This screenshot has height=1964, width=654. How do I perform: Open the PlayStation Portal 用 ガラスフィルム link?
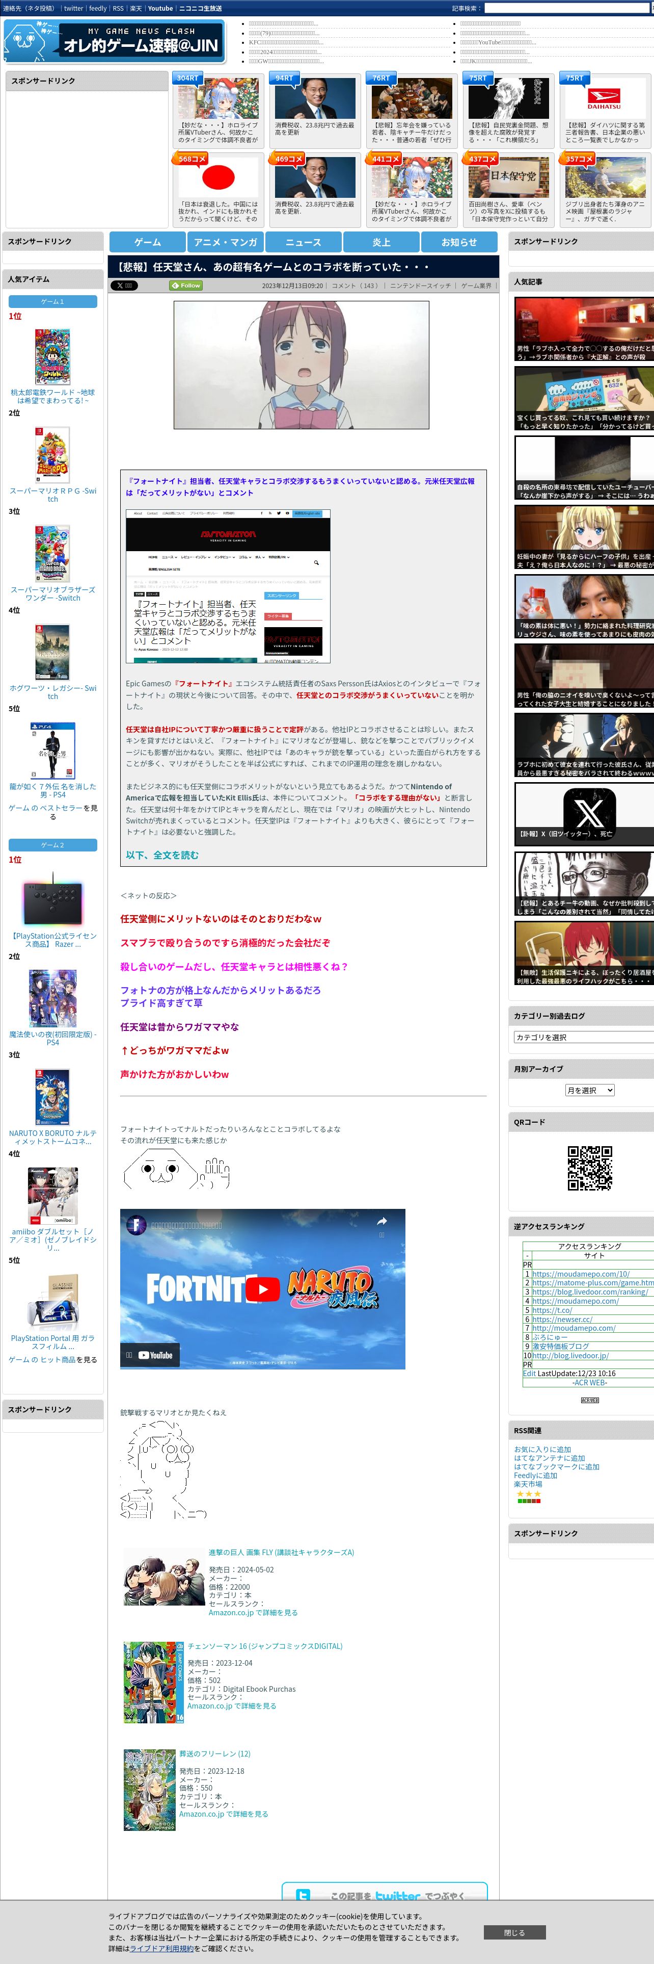pos(52,1342)
